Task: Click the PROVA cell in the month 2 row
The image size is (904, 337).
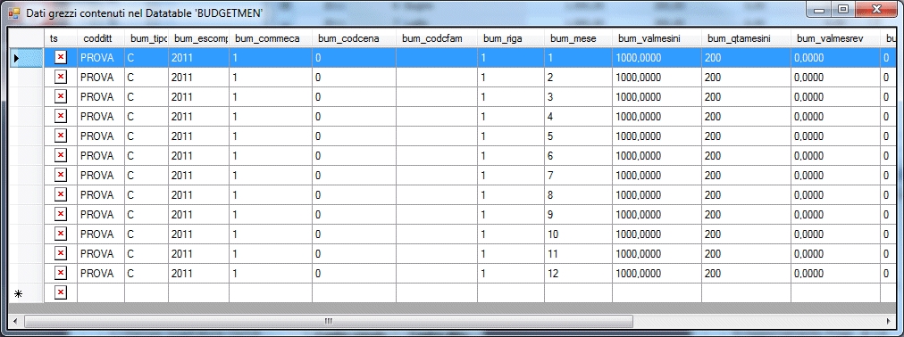Action: [101, 77]
